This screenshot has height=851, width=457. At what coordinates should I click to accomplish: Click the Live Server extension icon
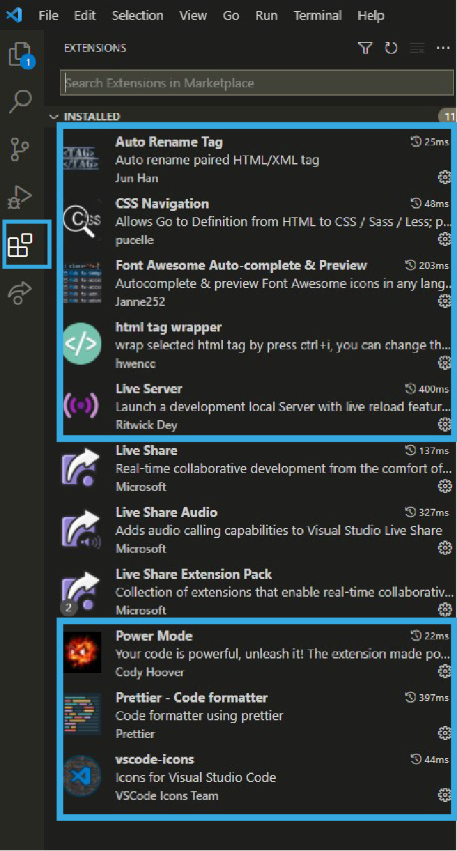82,405
